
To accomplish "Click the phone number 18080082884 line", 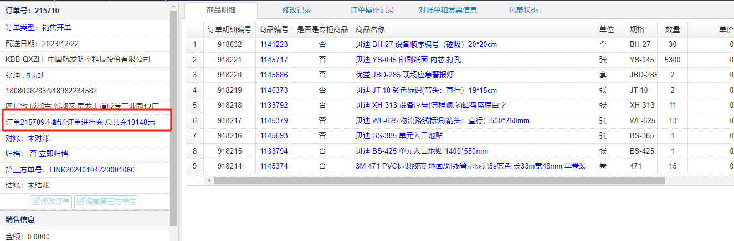I will (52, 91).
